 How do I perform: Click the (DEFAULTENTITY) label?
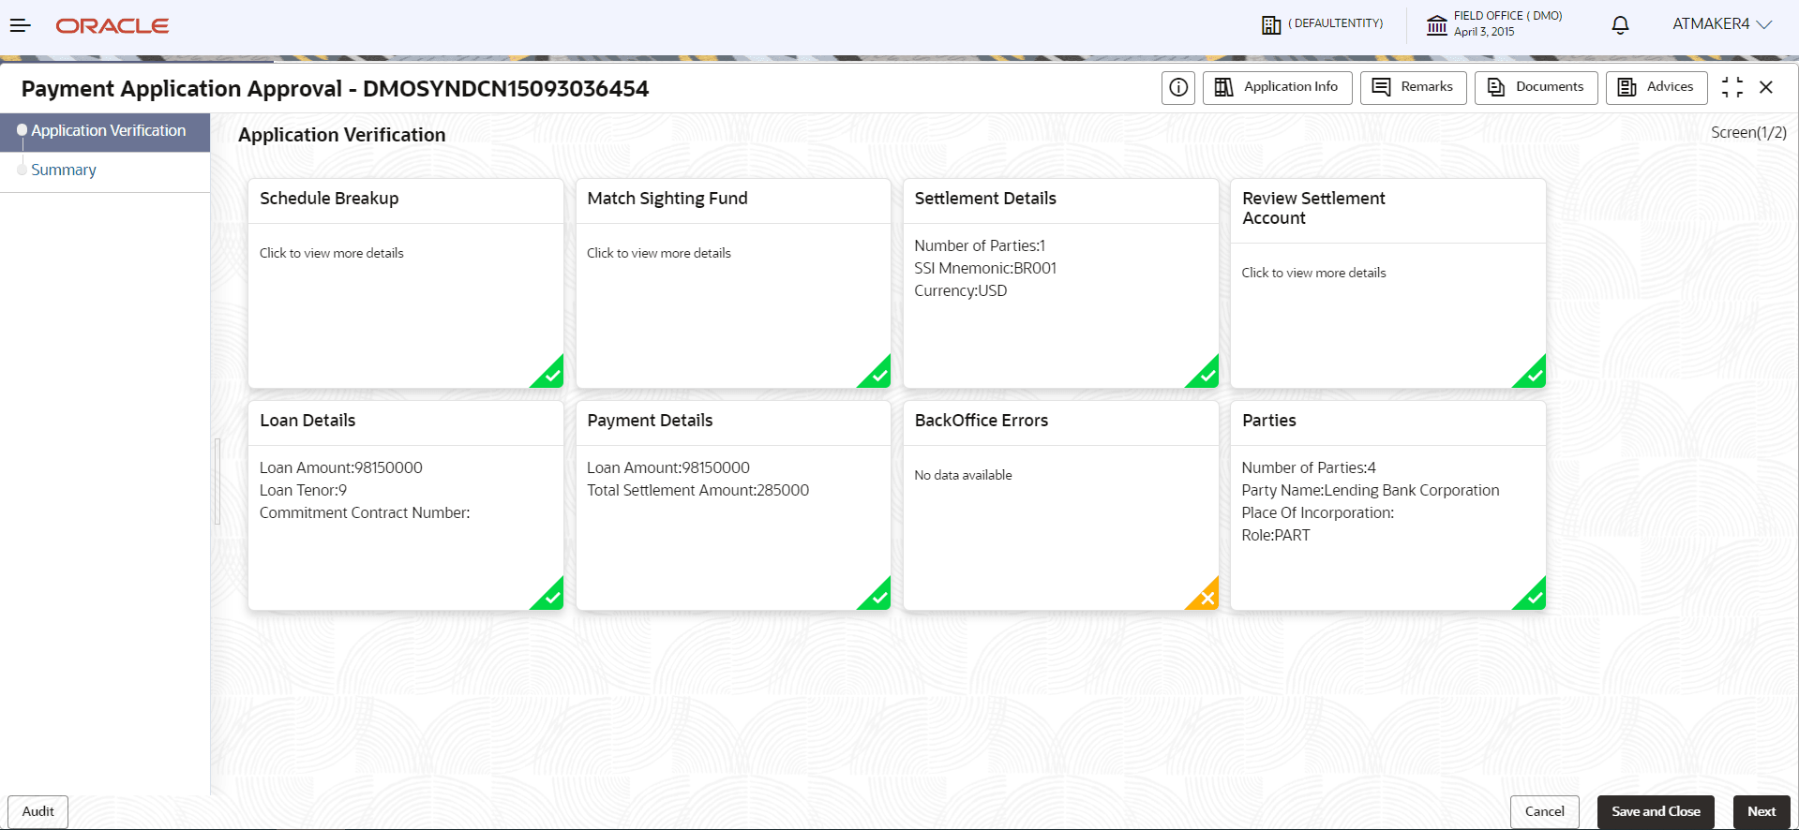point(1336,23)
